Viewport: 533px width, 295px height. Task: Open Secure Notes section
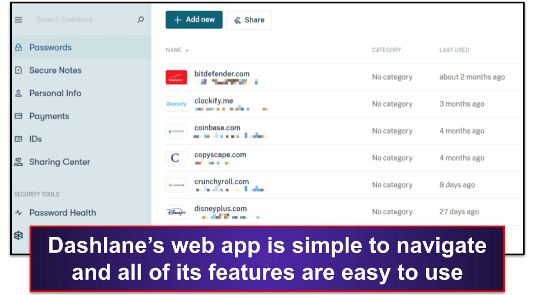click(x=55, y=71)
